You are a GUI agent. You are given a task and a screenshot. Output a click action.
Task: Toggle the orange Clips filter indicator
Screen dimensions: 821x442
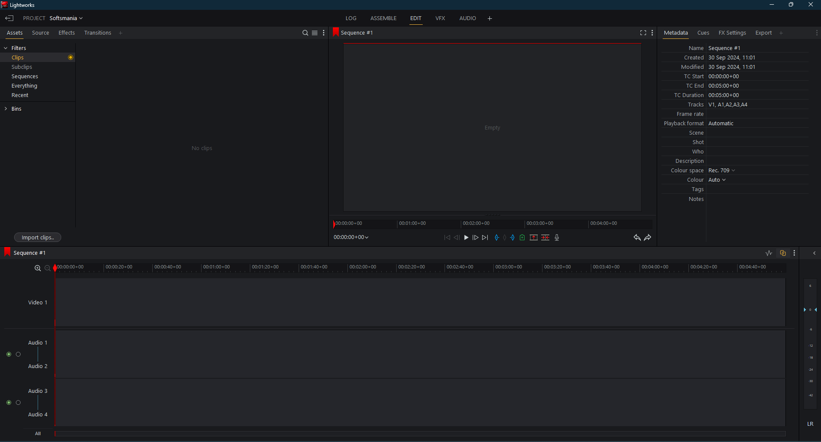click(x=71, y=57)
